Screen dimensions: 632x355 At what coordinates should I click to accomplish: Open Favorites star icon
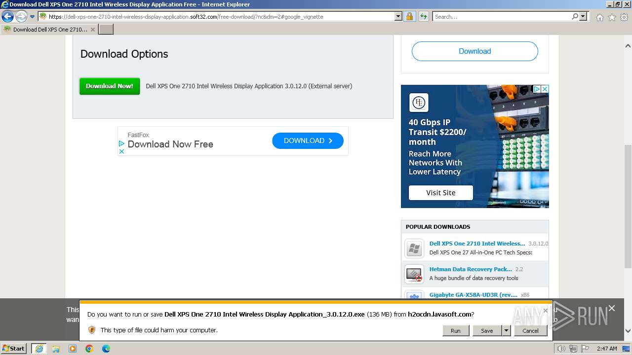[x=612, y=17]
